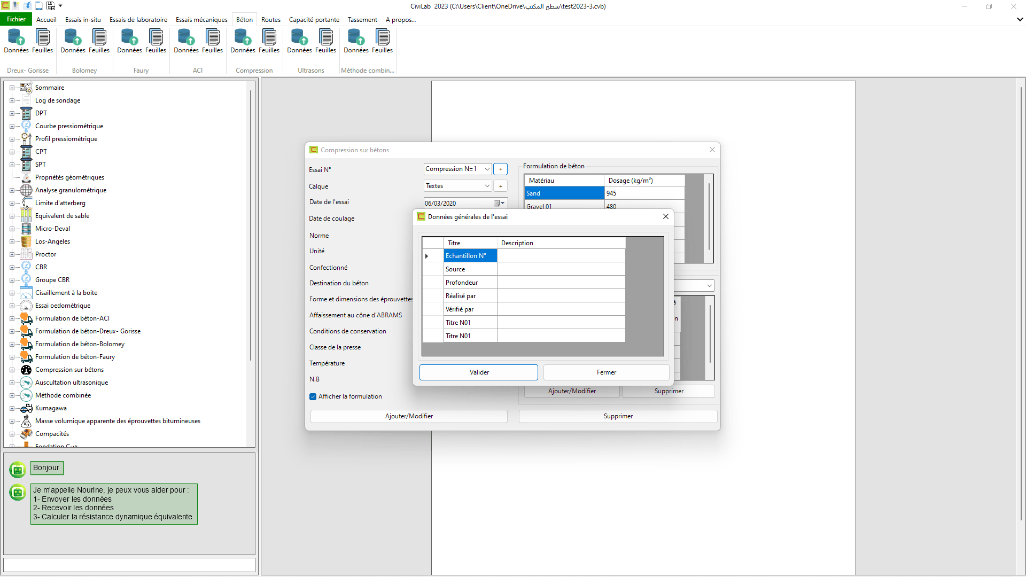Open Données in the Bolomey group
The width and height of the screenshot is (1026, 577).
click(73, 41)
